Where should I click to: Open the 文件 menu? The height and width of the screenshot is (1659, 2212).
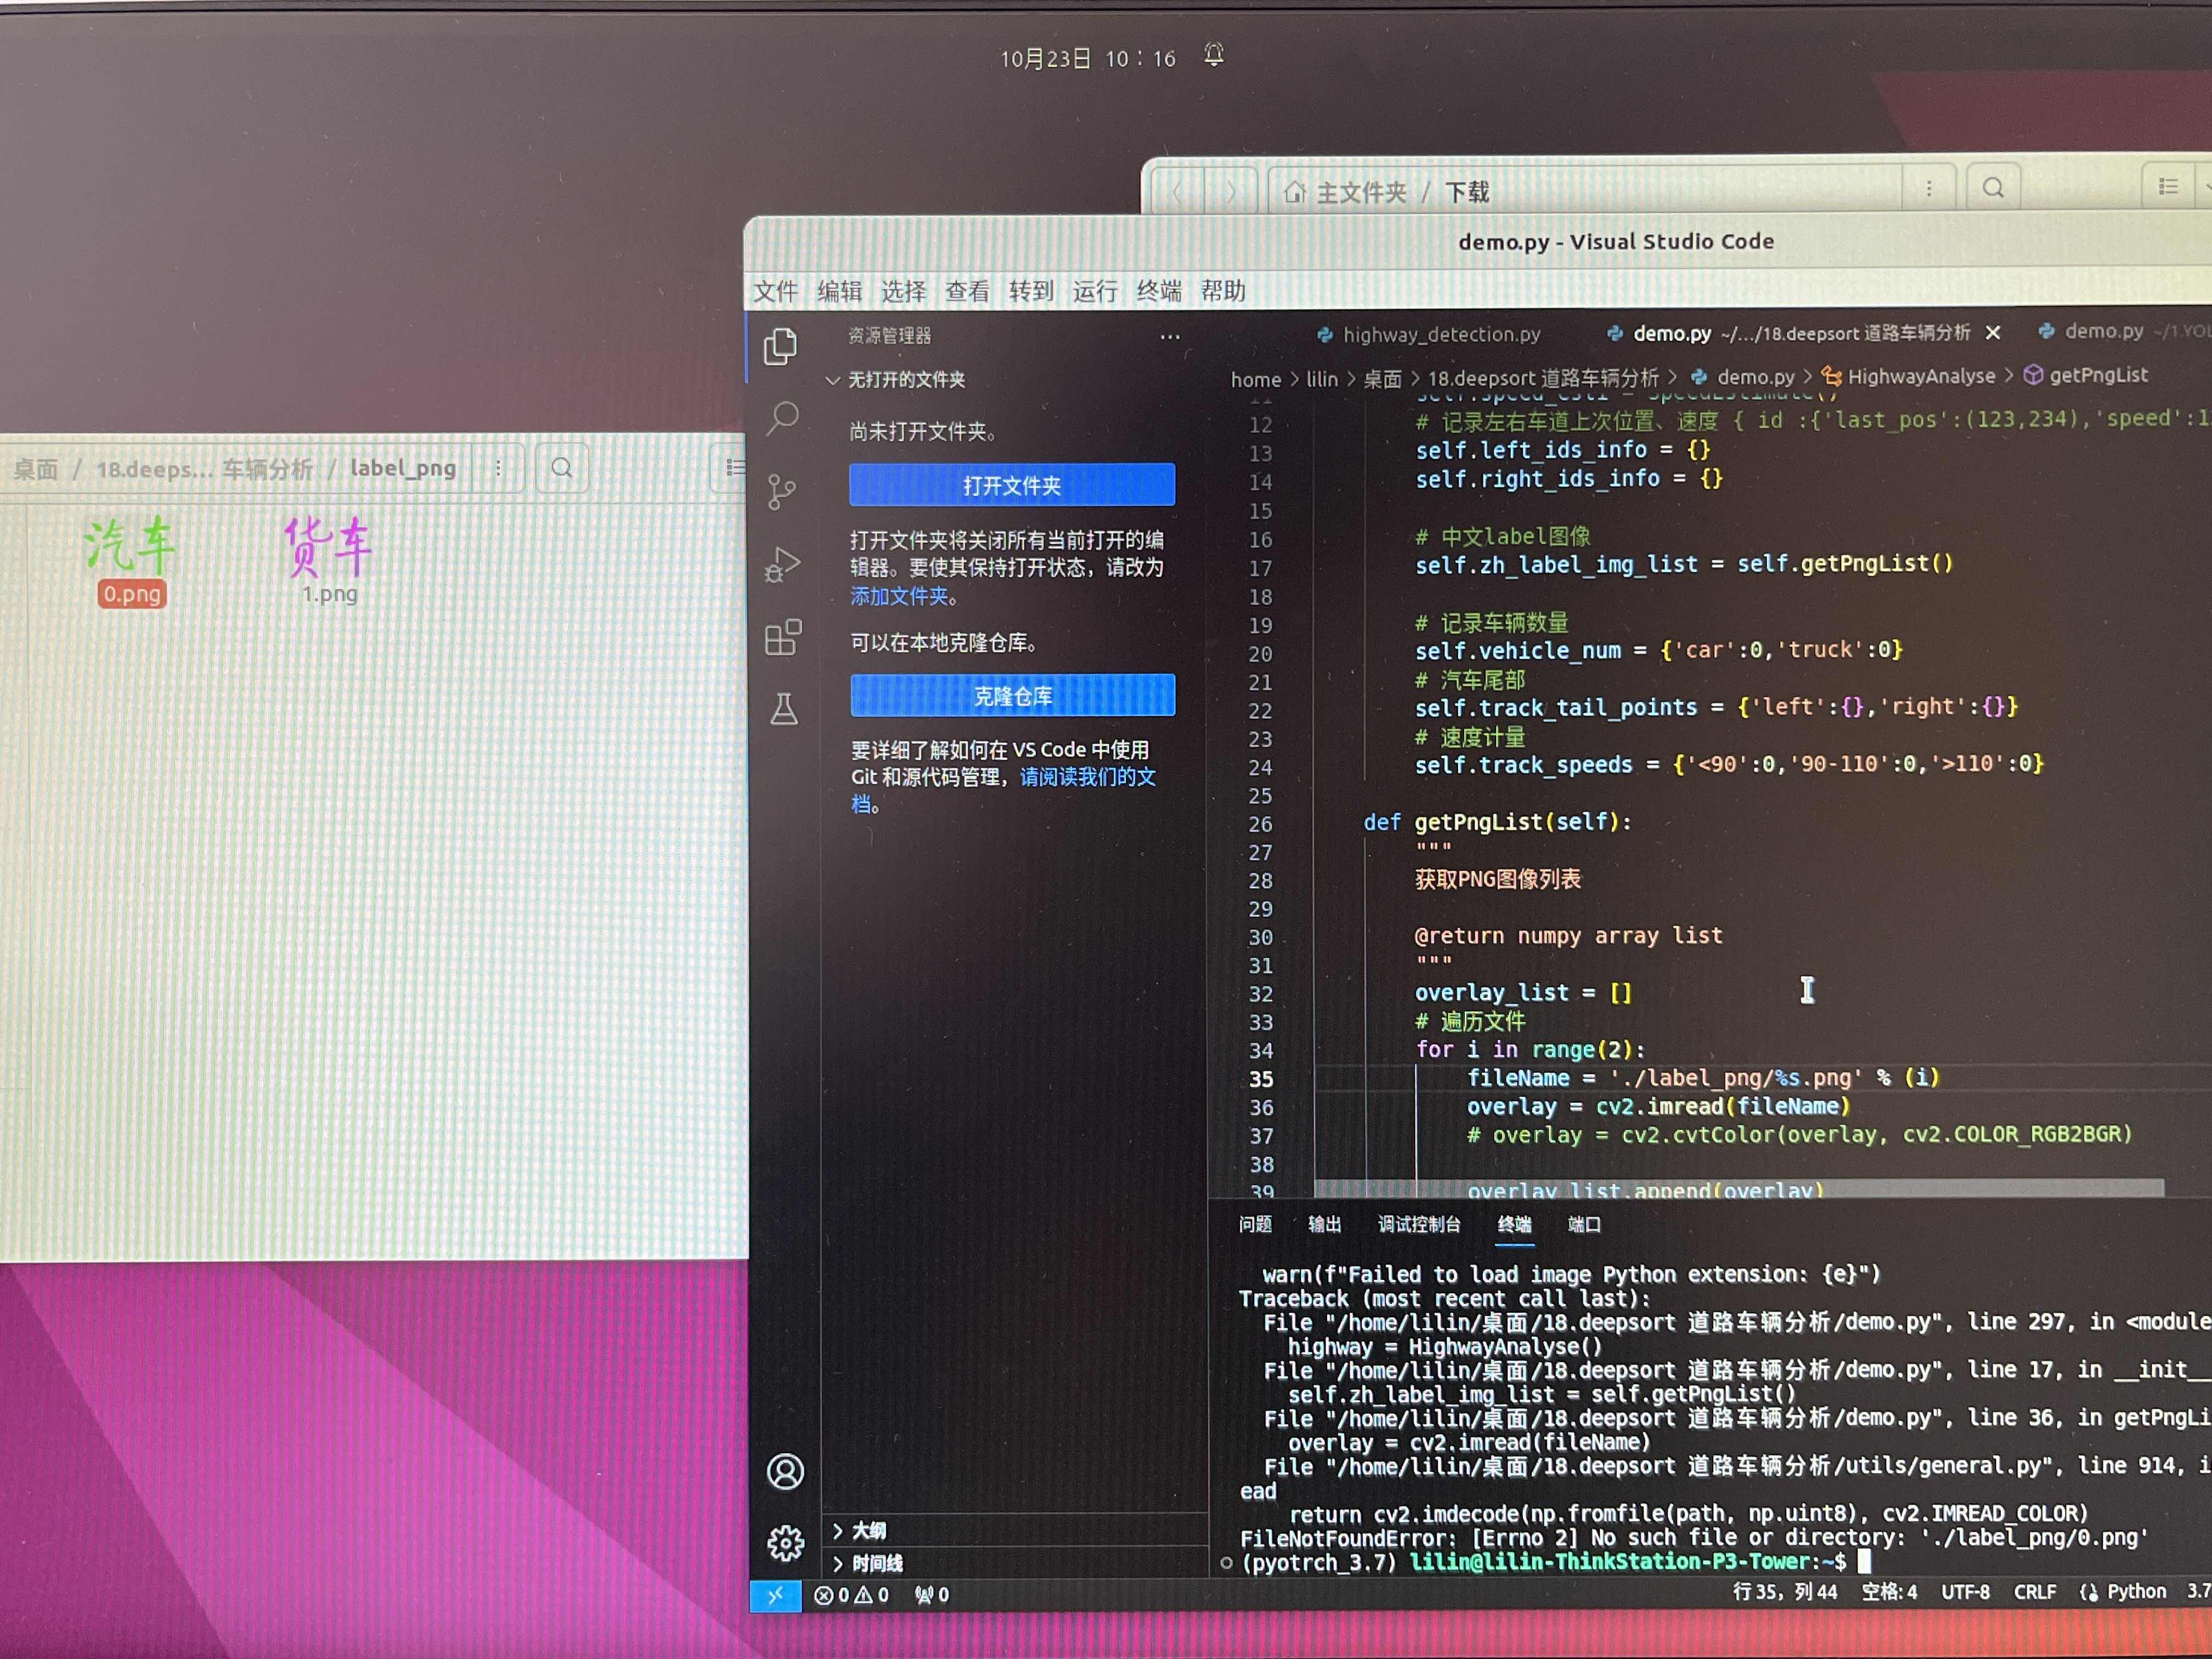tap(775, 291)
